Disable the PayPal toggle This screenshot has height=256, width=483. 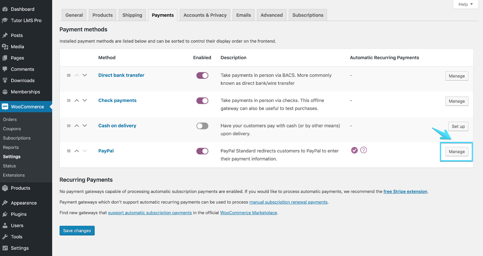pos(202,151)
